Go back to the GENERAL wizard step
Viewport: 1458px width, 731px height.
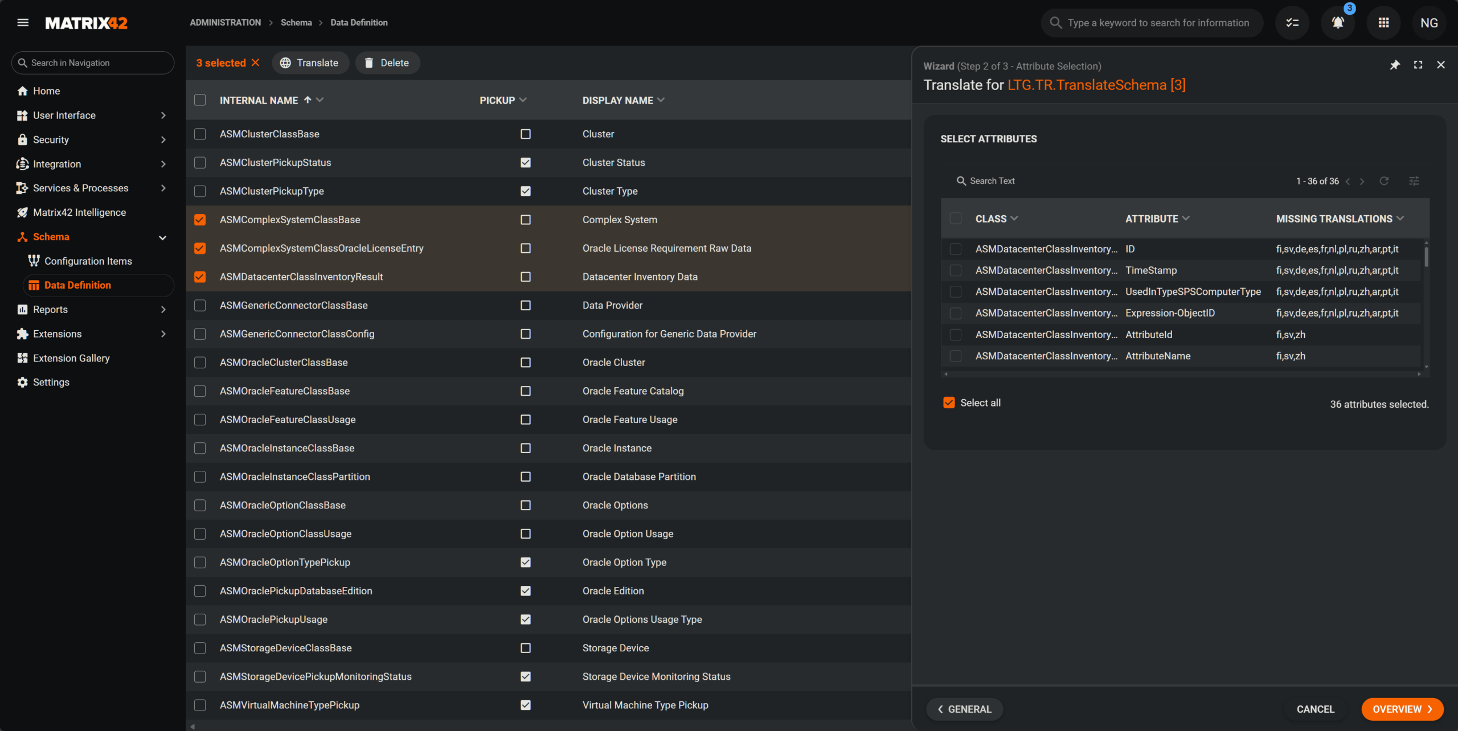(x=964, y=709)
